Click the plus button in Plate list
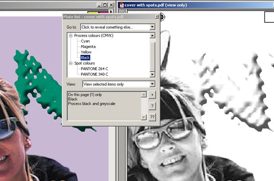Image resolution: width=274 pixels, height=181 pixels. click(x=152, y=95)
